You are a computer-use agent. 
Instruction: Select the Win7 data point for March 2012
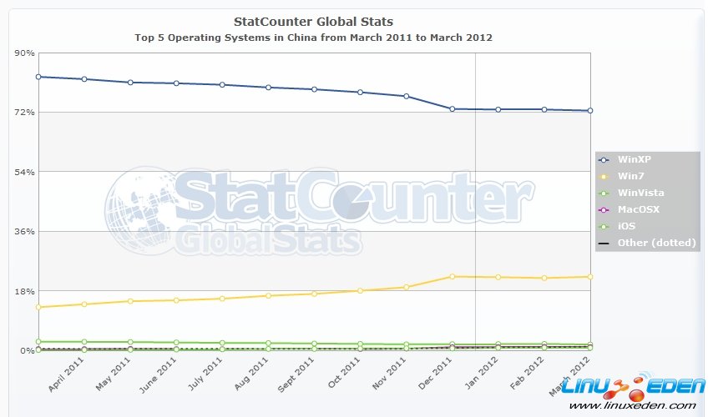[589, 276]
